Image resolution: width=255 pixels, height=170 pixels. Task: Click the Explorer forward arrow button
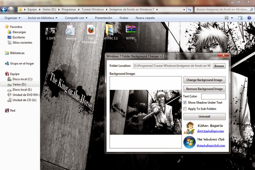[x=11, y=10]
